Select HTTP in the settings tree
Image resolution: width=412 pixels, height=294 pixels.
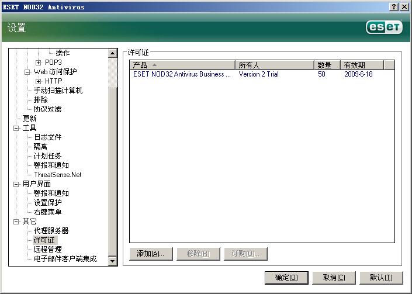click(53, 81)
